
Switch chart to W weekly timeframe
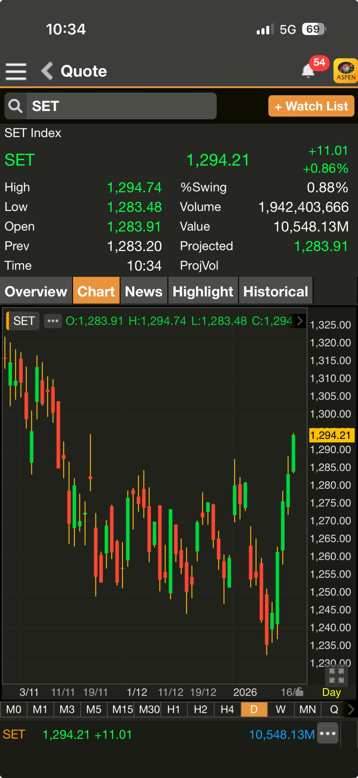[x=280, y=709]
